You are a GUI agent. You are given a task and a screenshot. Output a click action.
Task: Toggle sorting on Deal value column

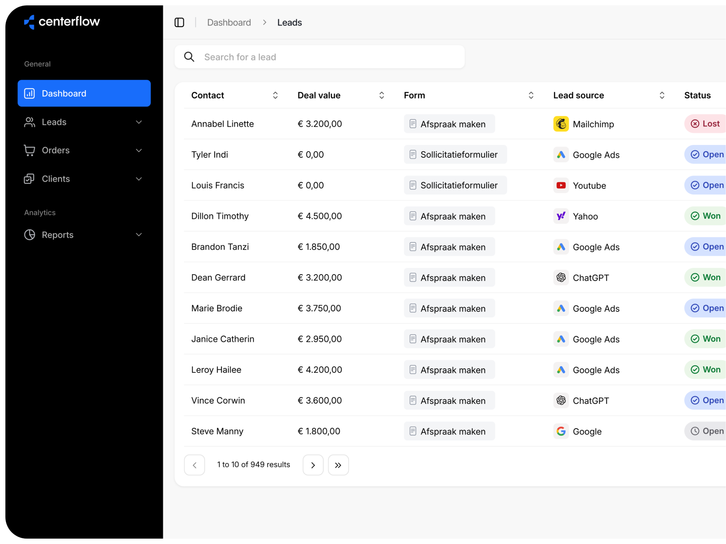[381, 96]
